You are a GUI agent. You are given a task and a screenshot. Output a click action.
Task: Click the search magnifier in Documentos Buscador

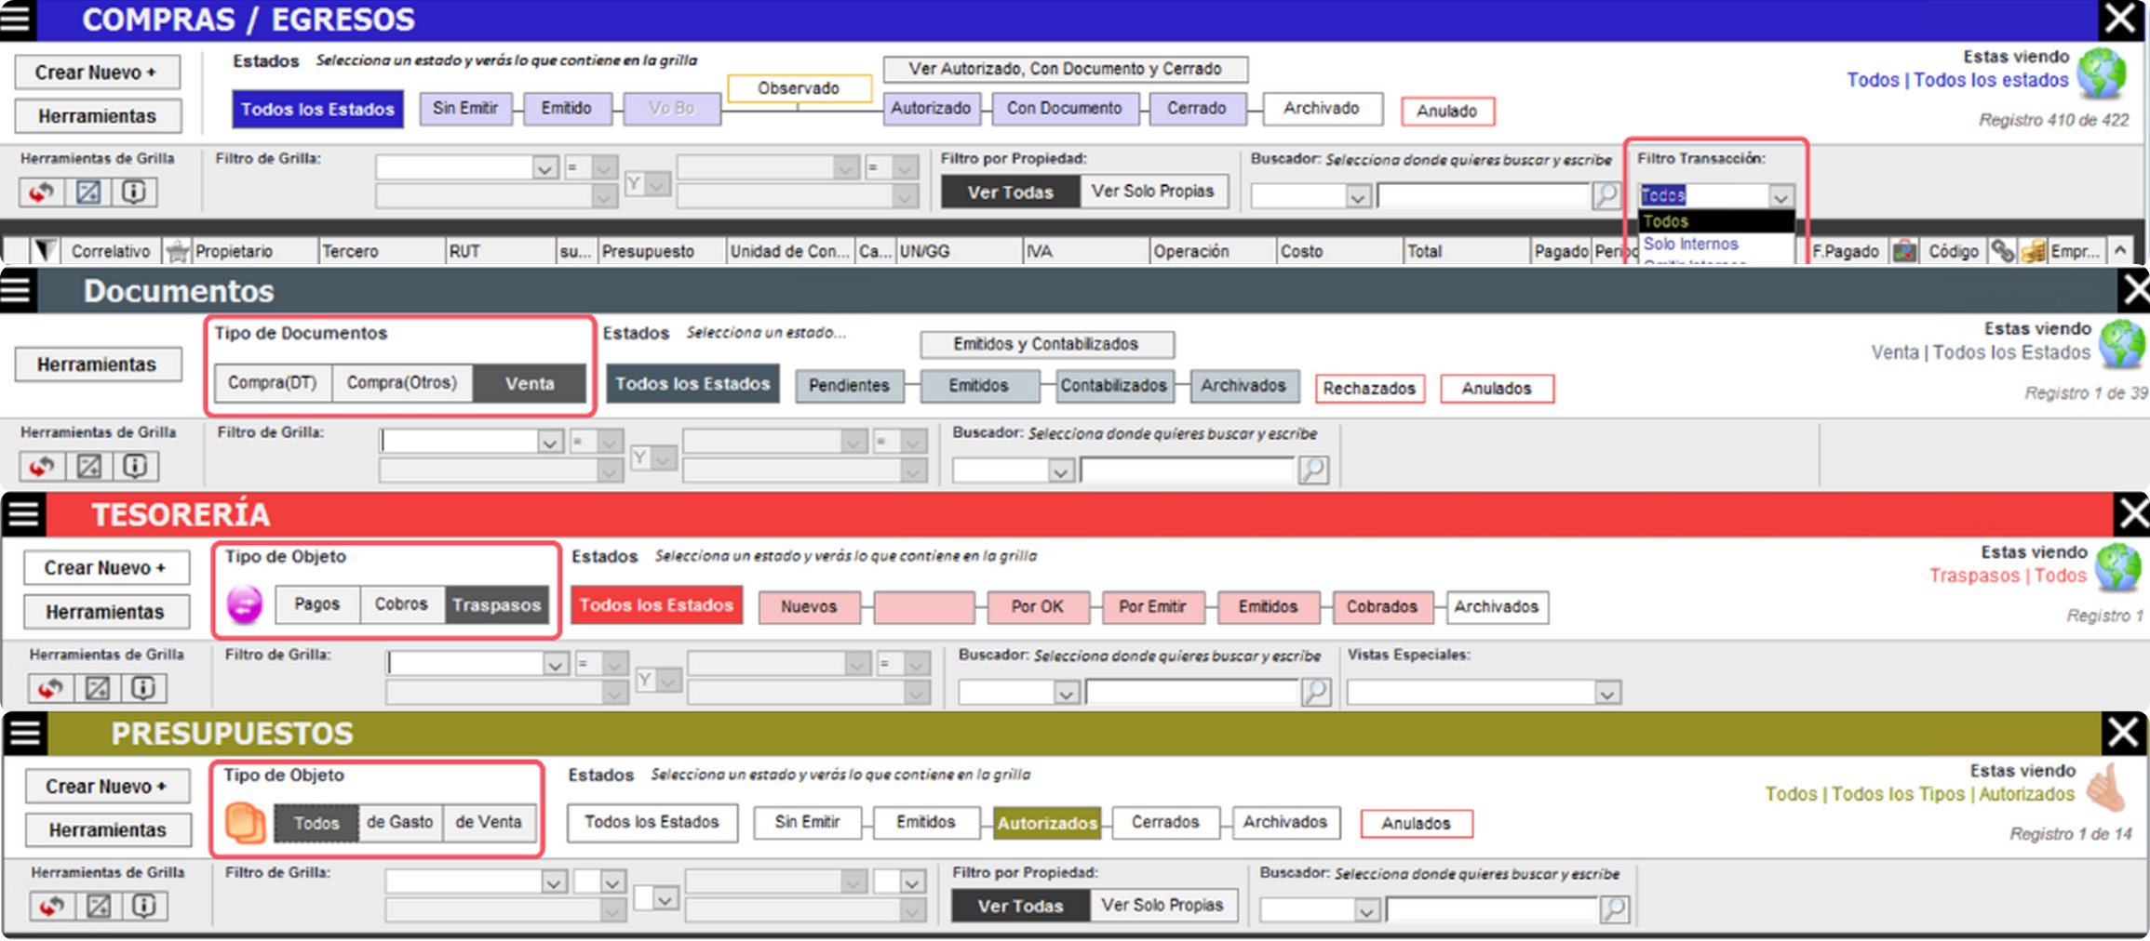(x=1312, y=470)
